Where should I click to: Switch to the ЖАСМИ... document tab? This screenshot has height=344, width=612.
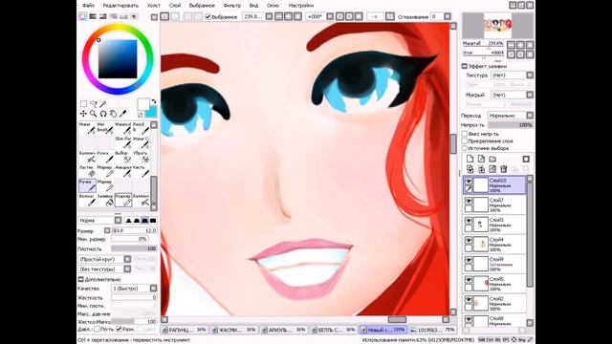coord(233,330)
